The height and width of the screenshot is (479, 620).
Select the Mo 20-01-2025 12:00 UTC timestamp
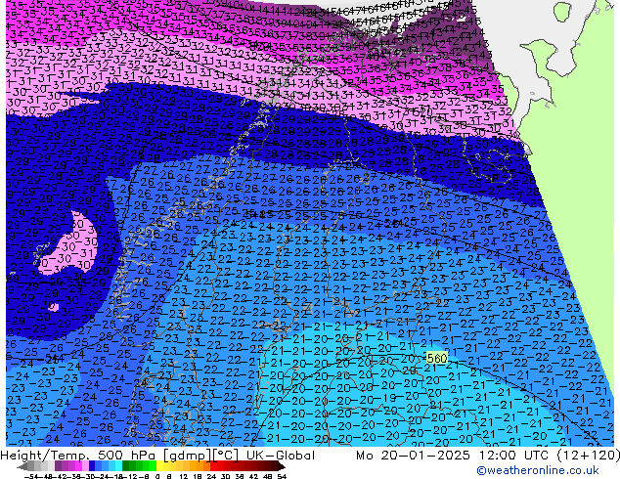(x=453, y=456)
